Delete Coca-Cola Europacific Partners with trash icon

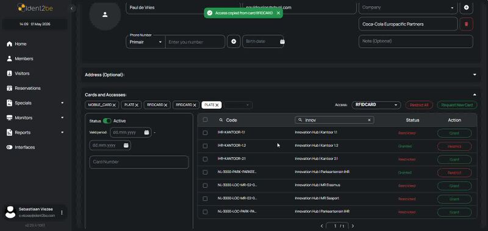(466, 24)
